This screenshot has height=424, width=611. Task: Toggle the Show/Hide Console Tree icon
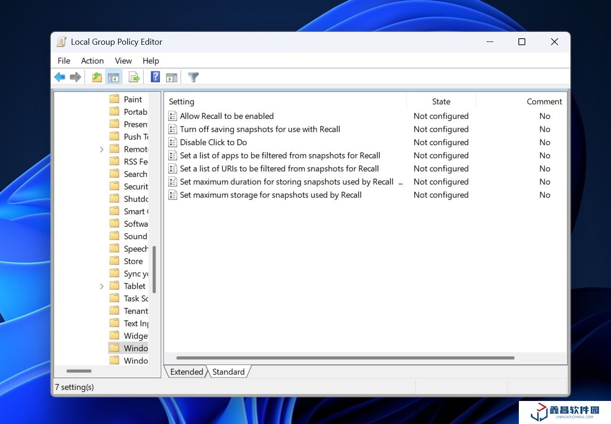click(113, 77)
